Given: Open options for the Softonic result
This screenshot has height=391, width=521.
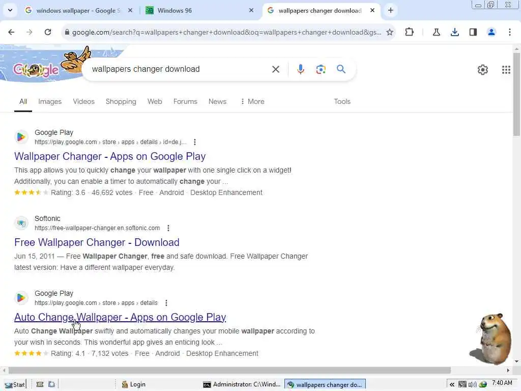Looking at the screenshot, I should (168, 228).
